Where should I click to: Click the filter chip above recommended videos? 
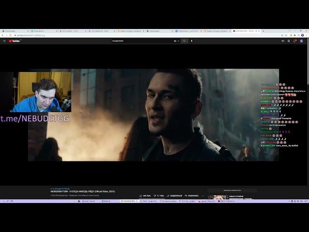tap(232, 190)
